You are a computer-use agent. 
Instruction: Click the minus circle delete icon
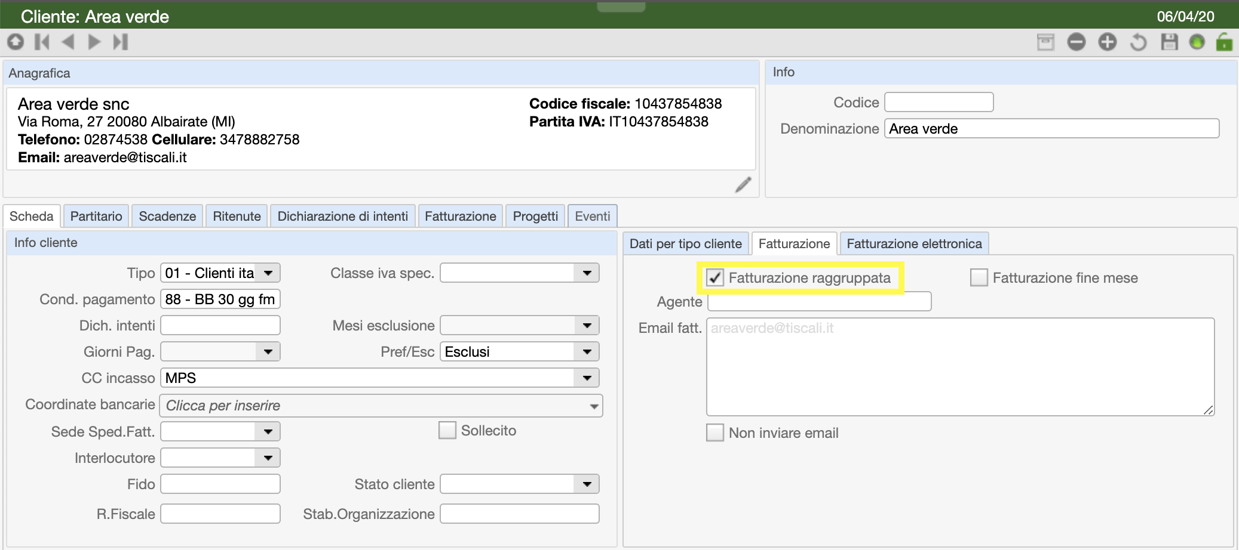tap(1077, 42)
